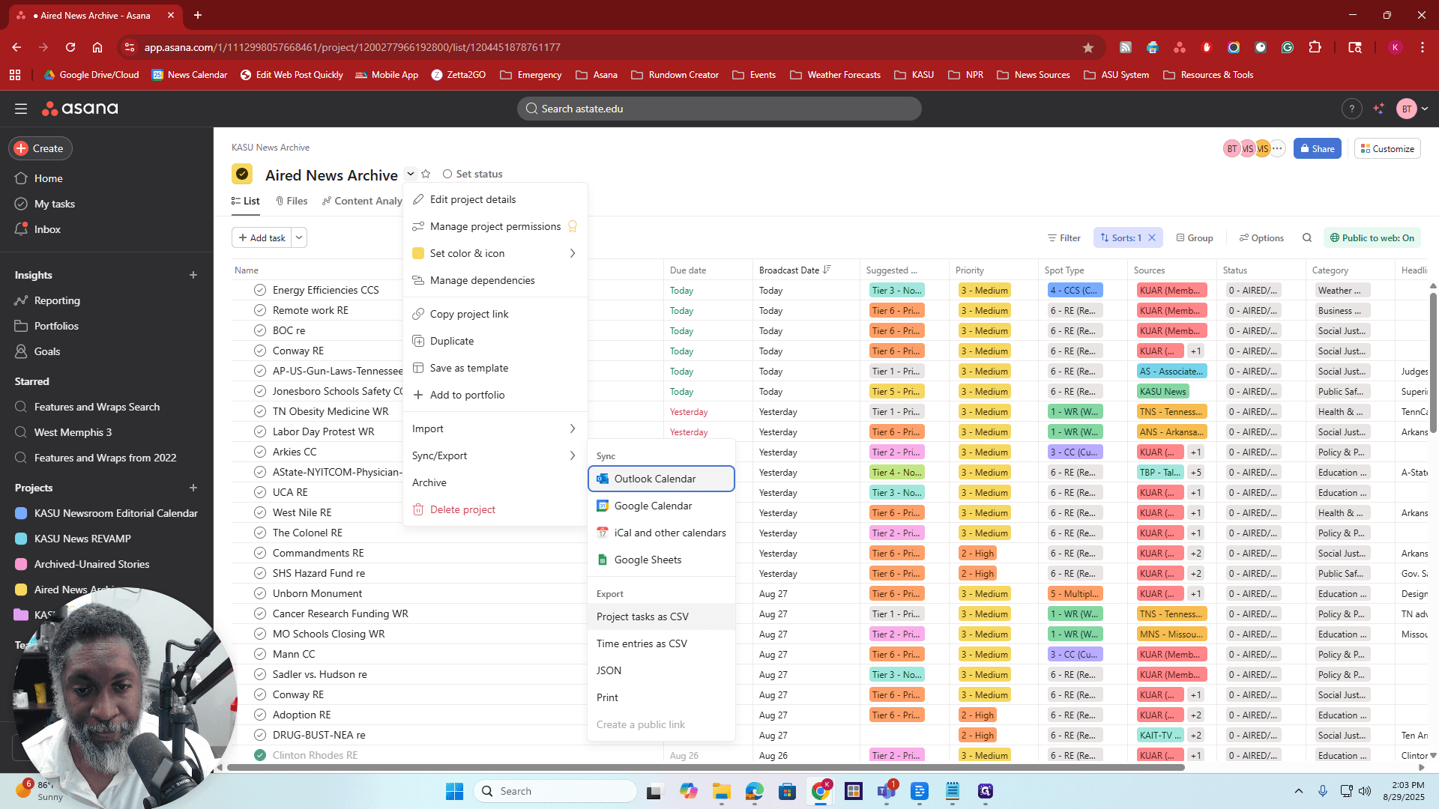Toggle completion of Clinton Rhodes RE

pos(260,755)
